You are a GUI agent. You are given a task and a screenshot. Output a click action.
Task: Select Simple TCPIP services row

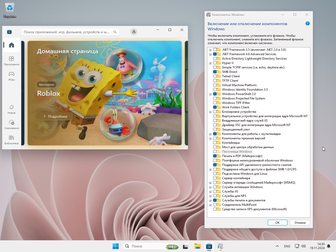click(x=253, y=67)
